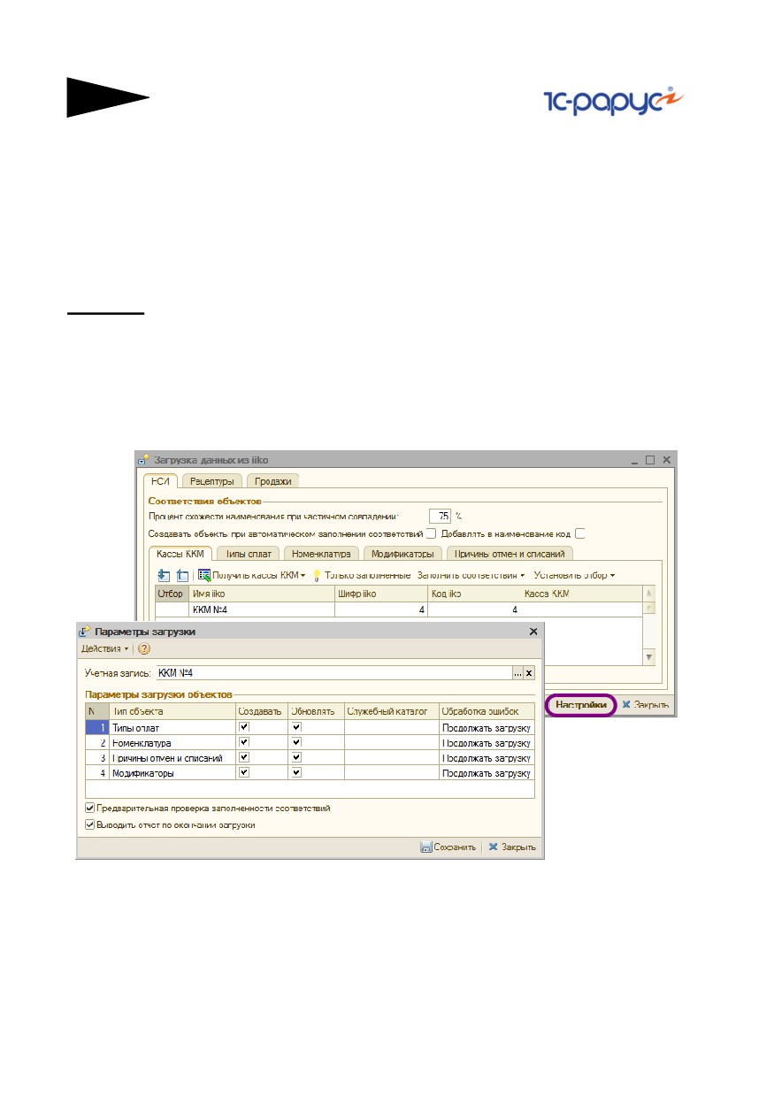774x1096 pixels.
Task: Open the Номенклатура tab
Action: pos(321,553)
